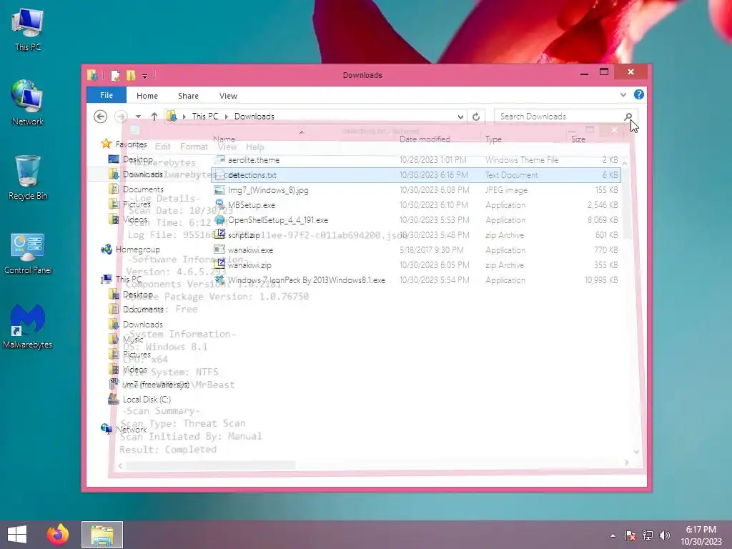Open Local Disk (C:) in the sidebar
Image resolution: width=732 pixels, height=549 pixels.
[147, 400]
